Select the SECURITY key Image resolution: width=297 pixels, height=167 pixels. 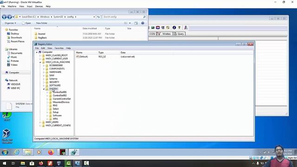click(54, 82)
